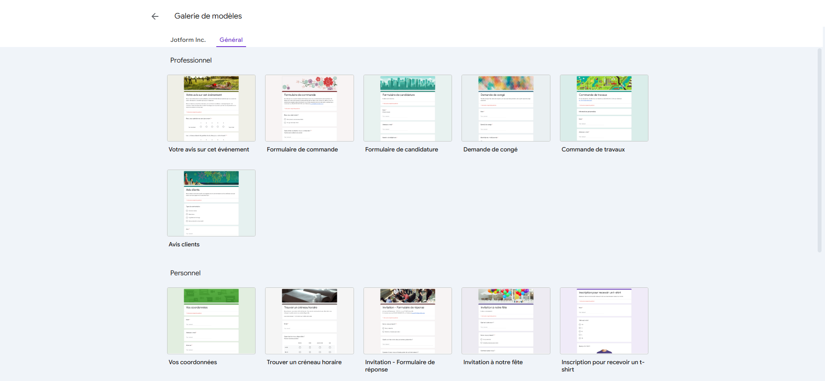Viewport: 825px width, 381px height.
Task: Open the Demande de congé template thumbnail
Action: (x=506, y=108)
